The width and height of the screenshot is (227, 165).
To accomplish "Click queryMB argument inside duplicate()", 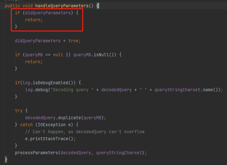I will pyautogui.click(x=92, y=118).
